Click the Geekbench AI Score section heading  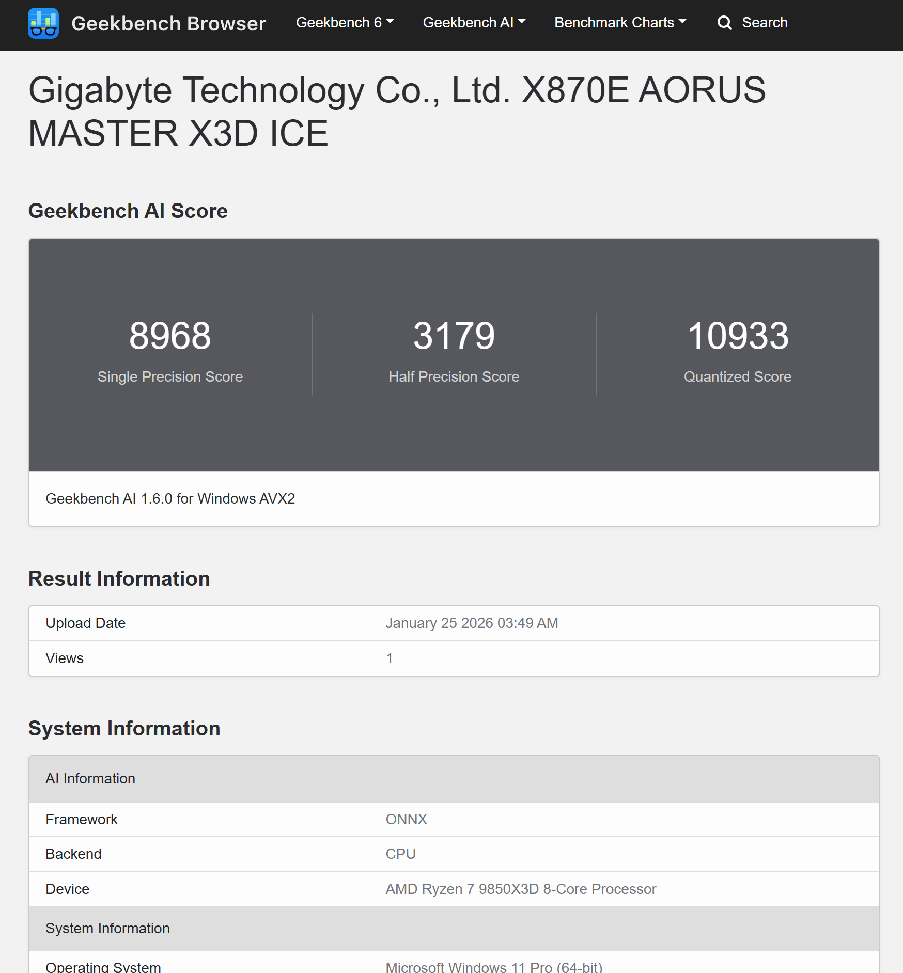click(128, 211)
